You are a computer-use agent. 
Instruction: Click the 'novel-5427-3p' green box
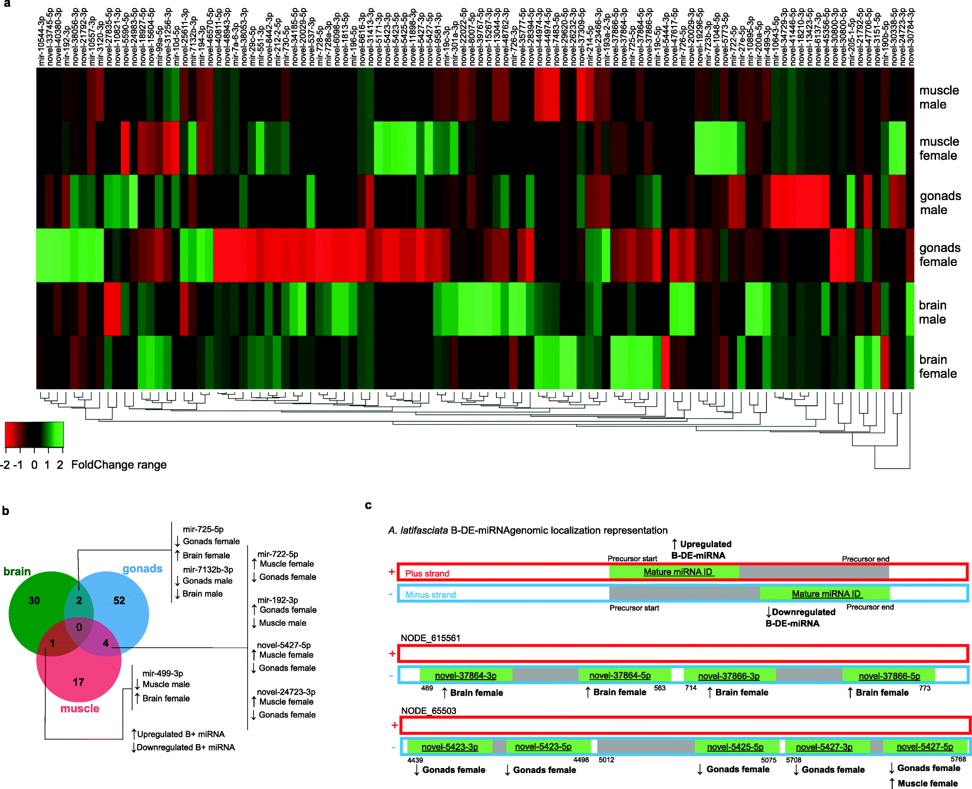click(x=827, y=747)
